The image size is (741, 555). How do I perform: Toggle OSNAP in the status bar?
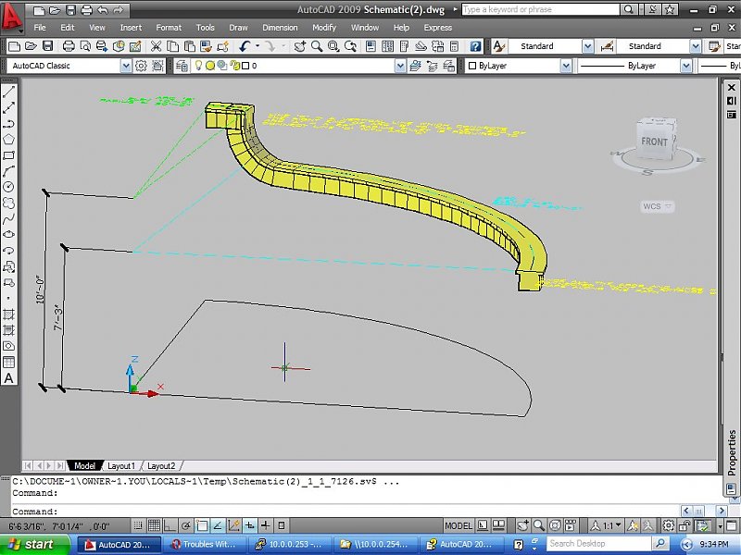pos(201,522)
